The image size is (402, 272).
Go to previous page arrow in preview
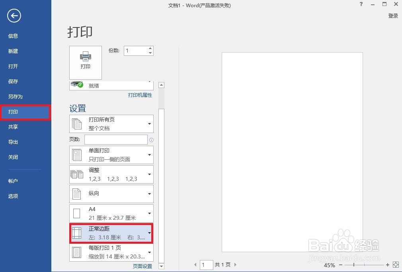195,264
